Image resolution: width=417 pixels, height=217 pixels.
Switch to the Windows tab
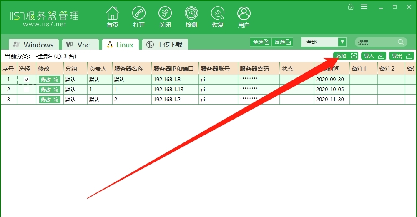(34, 45)
